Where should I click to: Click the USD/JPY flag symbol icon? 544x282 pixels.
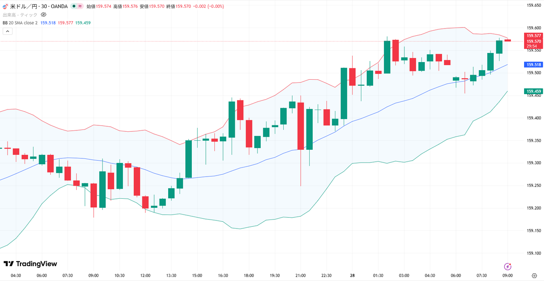click(x=5, y=6)
